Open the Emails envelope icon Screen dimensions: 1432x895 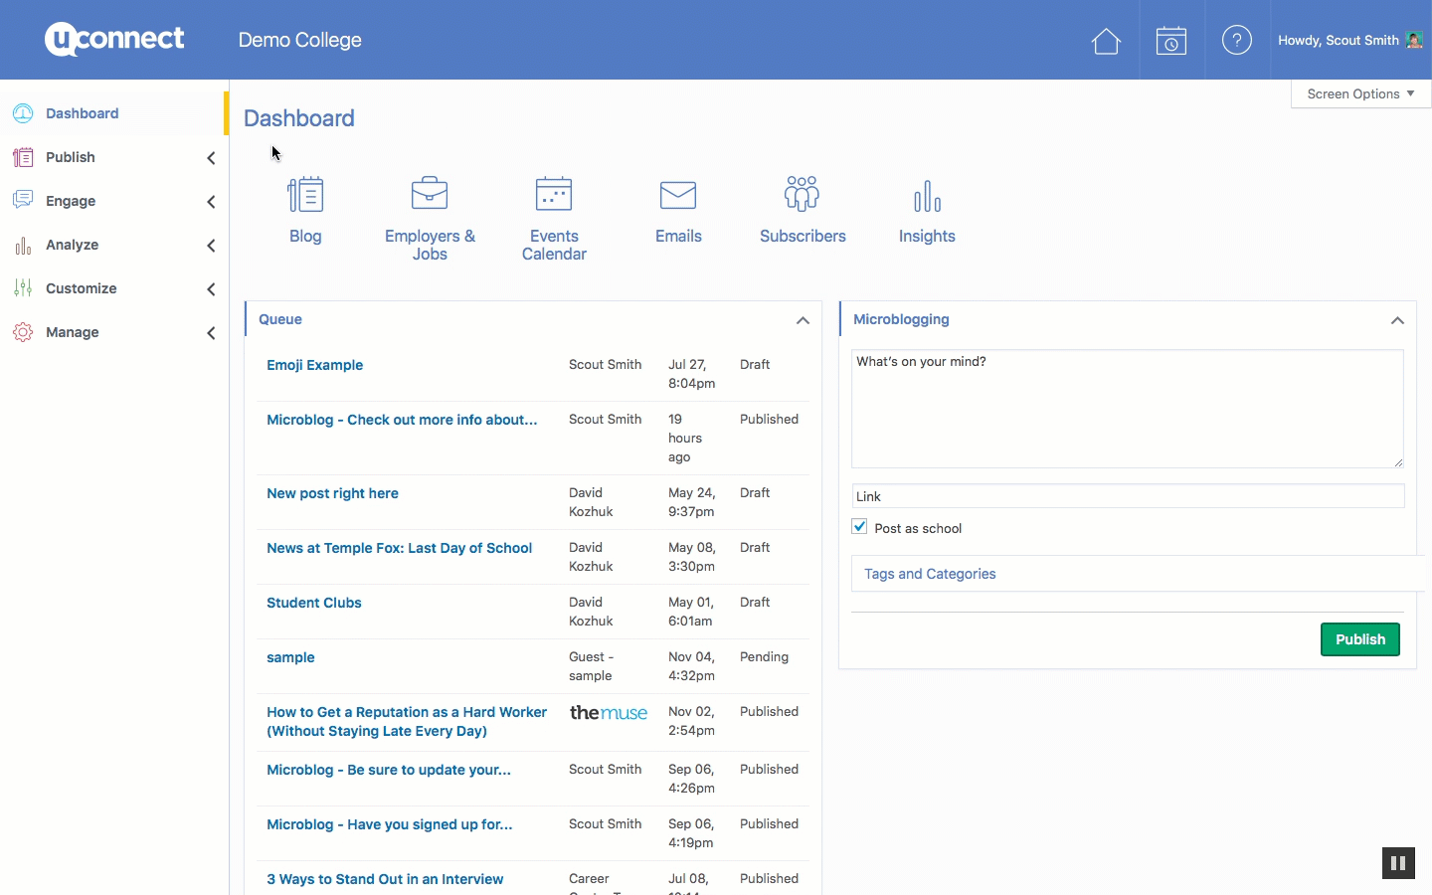click(678, 195)
